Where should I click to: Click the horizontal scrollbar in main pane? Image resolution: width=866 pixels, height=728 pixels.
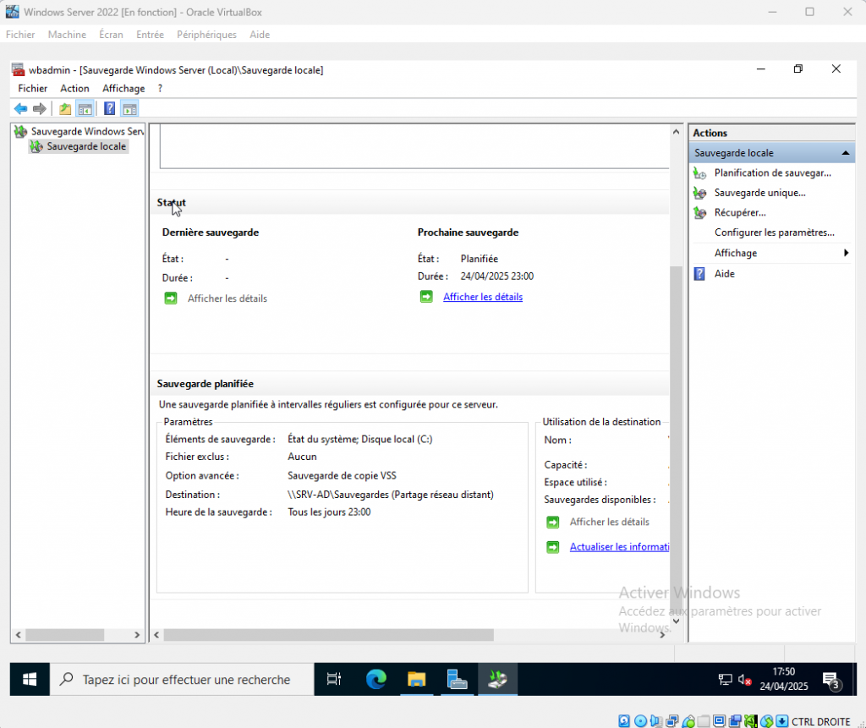330,635
